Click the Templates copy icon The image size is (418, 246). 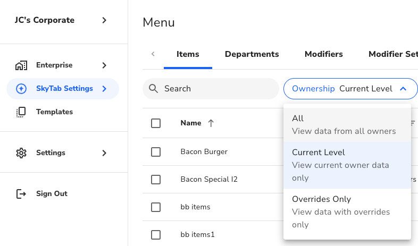pyautogui.click(x=21, y=112)
